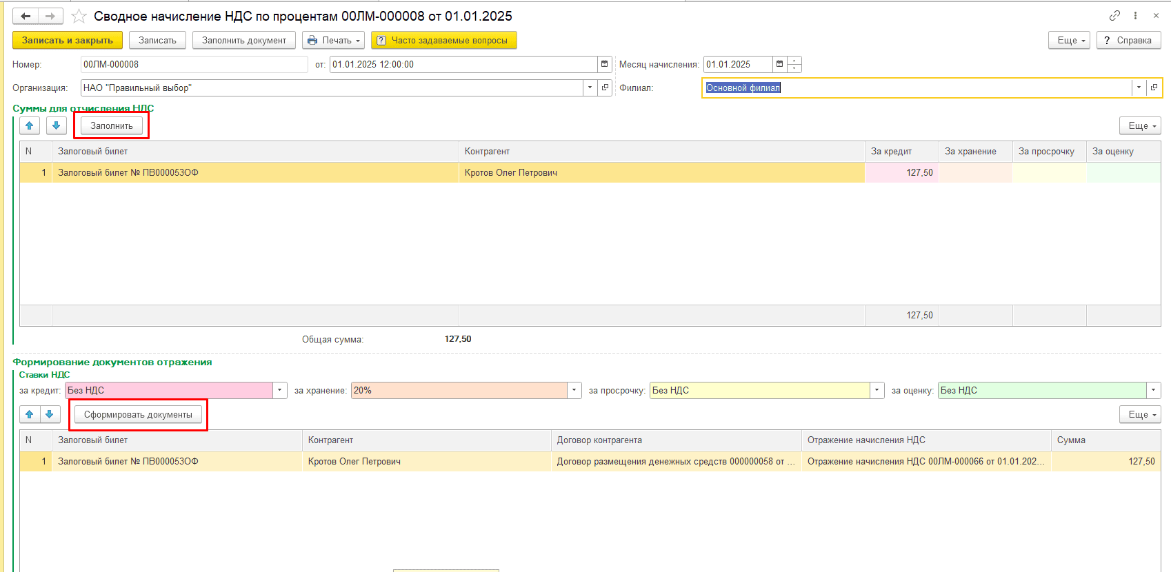The image size is (1171, 572).
Task: Open the за хранение VAT rate dropdown
Action: pyautogui.click(x=574, y=390)
